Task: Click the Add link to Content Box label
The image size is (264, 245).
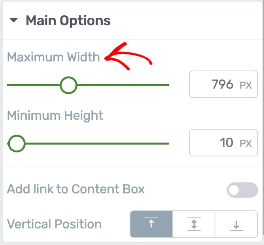Action: point(76,189)
